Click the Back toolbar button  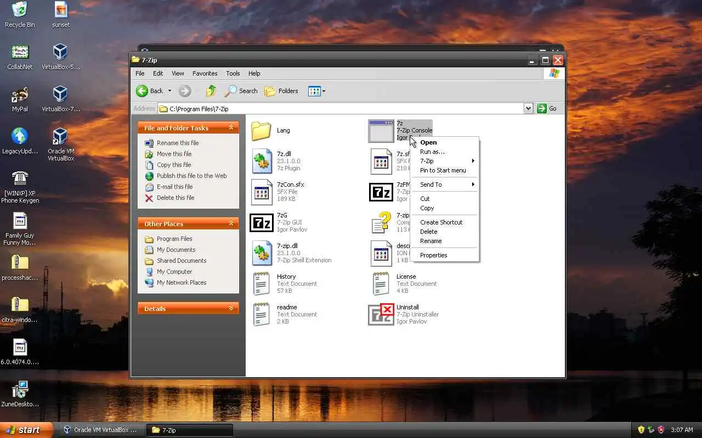click(x=150, y=91)
